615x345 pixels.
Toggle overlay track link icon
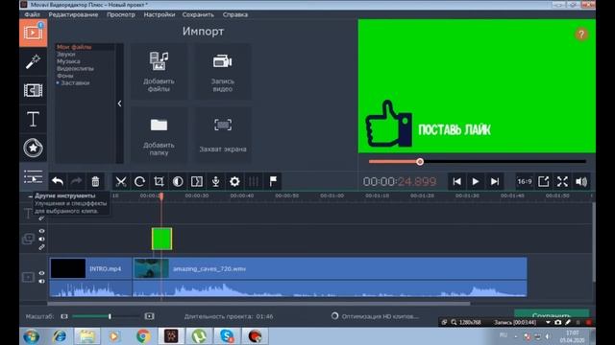coord(41,247)
